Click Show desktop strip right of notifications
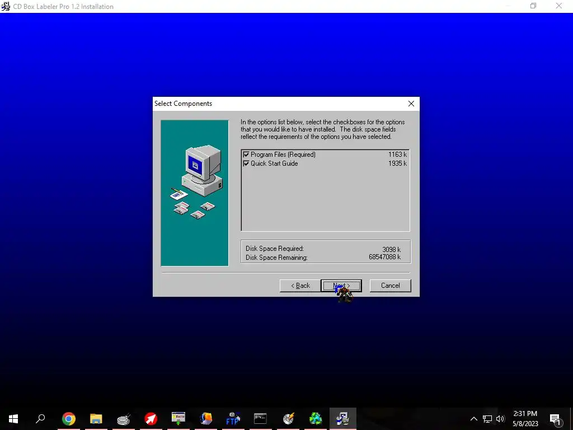 click(x=571, y=419)
